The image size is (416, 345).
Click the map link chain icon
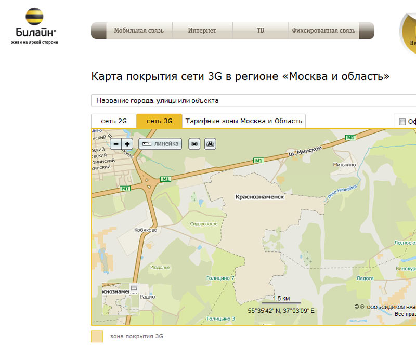[194, 144]
